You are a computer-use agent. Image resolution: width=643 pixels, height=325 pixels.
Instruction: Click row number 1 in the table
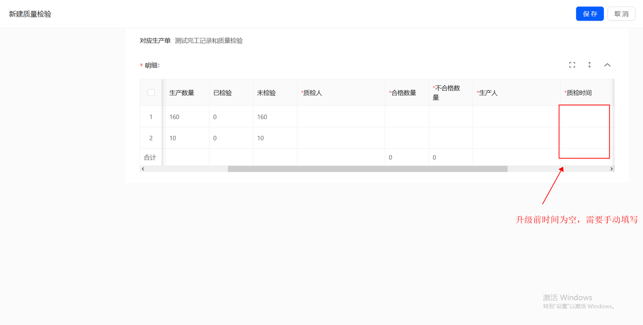click(x=151, y=117)
